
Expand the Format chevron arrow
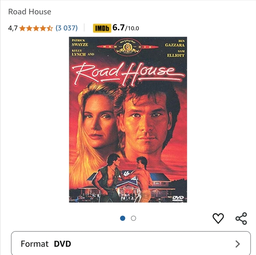pyautogui.click(x=238, y=244)
